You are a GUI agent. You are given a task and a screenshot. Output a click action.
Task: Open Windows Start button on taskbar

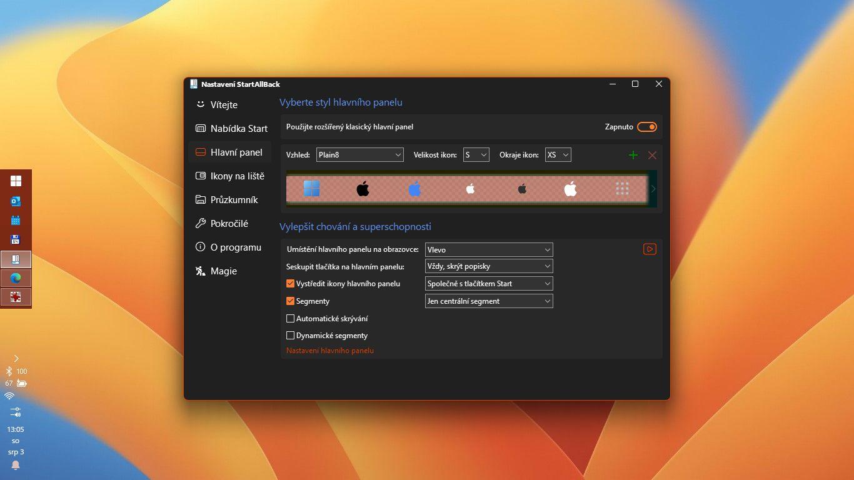coord(16,181)
